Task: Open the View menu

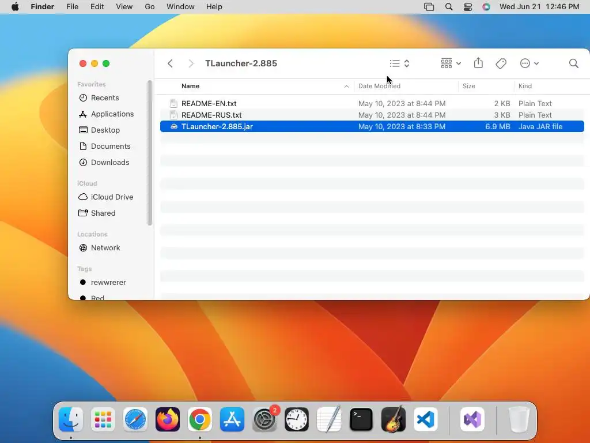Action: 124,7
